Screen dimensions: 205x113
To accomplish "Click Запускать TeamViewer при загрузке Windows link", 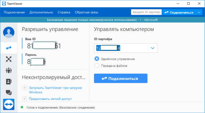I will pyautogui.click(x=55, y=90).
